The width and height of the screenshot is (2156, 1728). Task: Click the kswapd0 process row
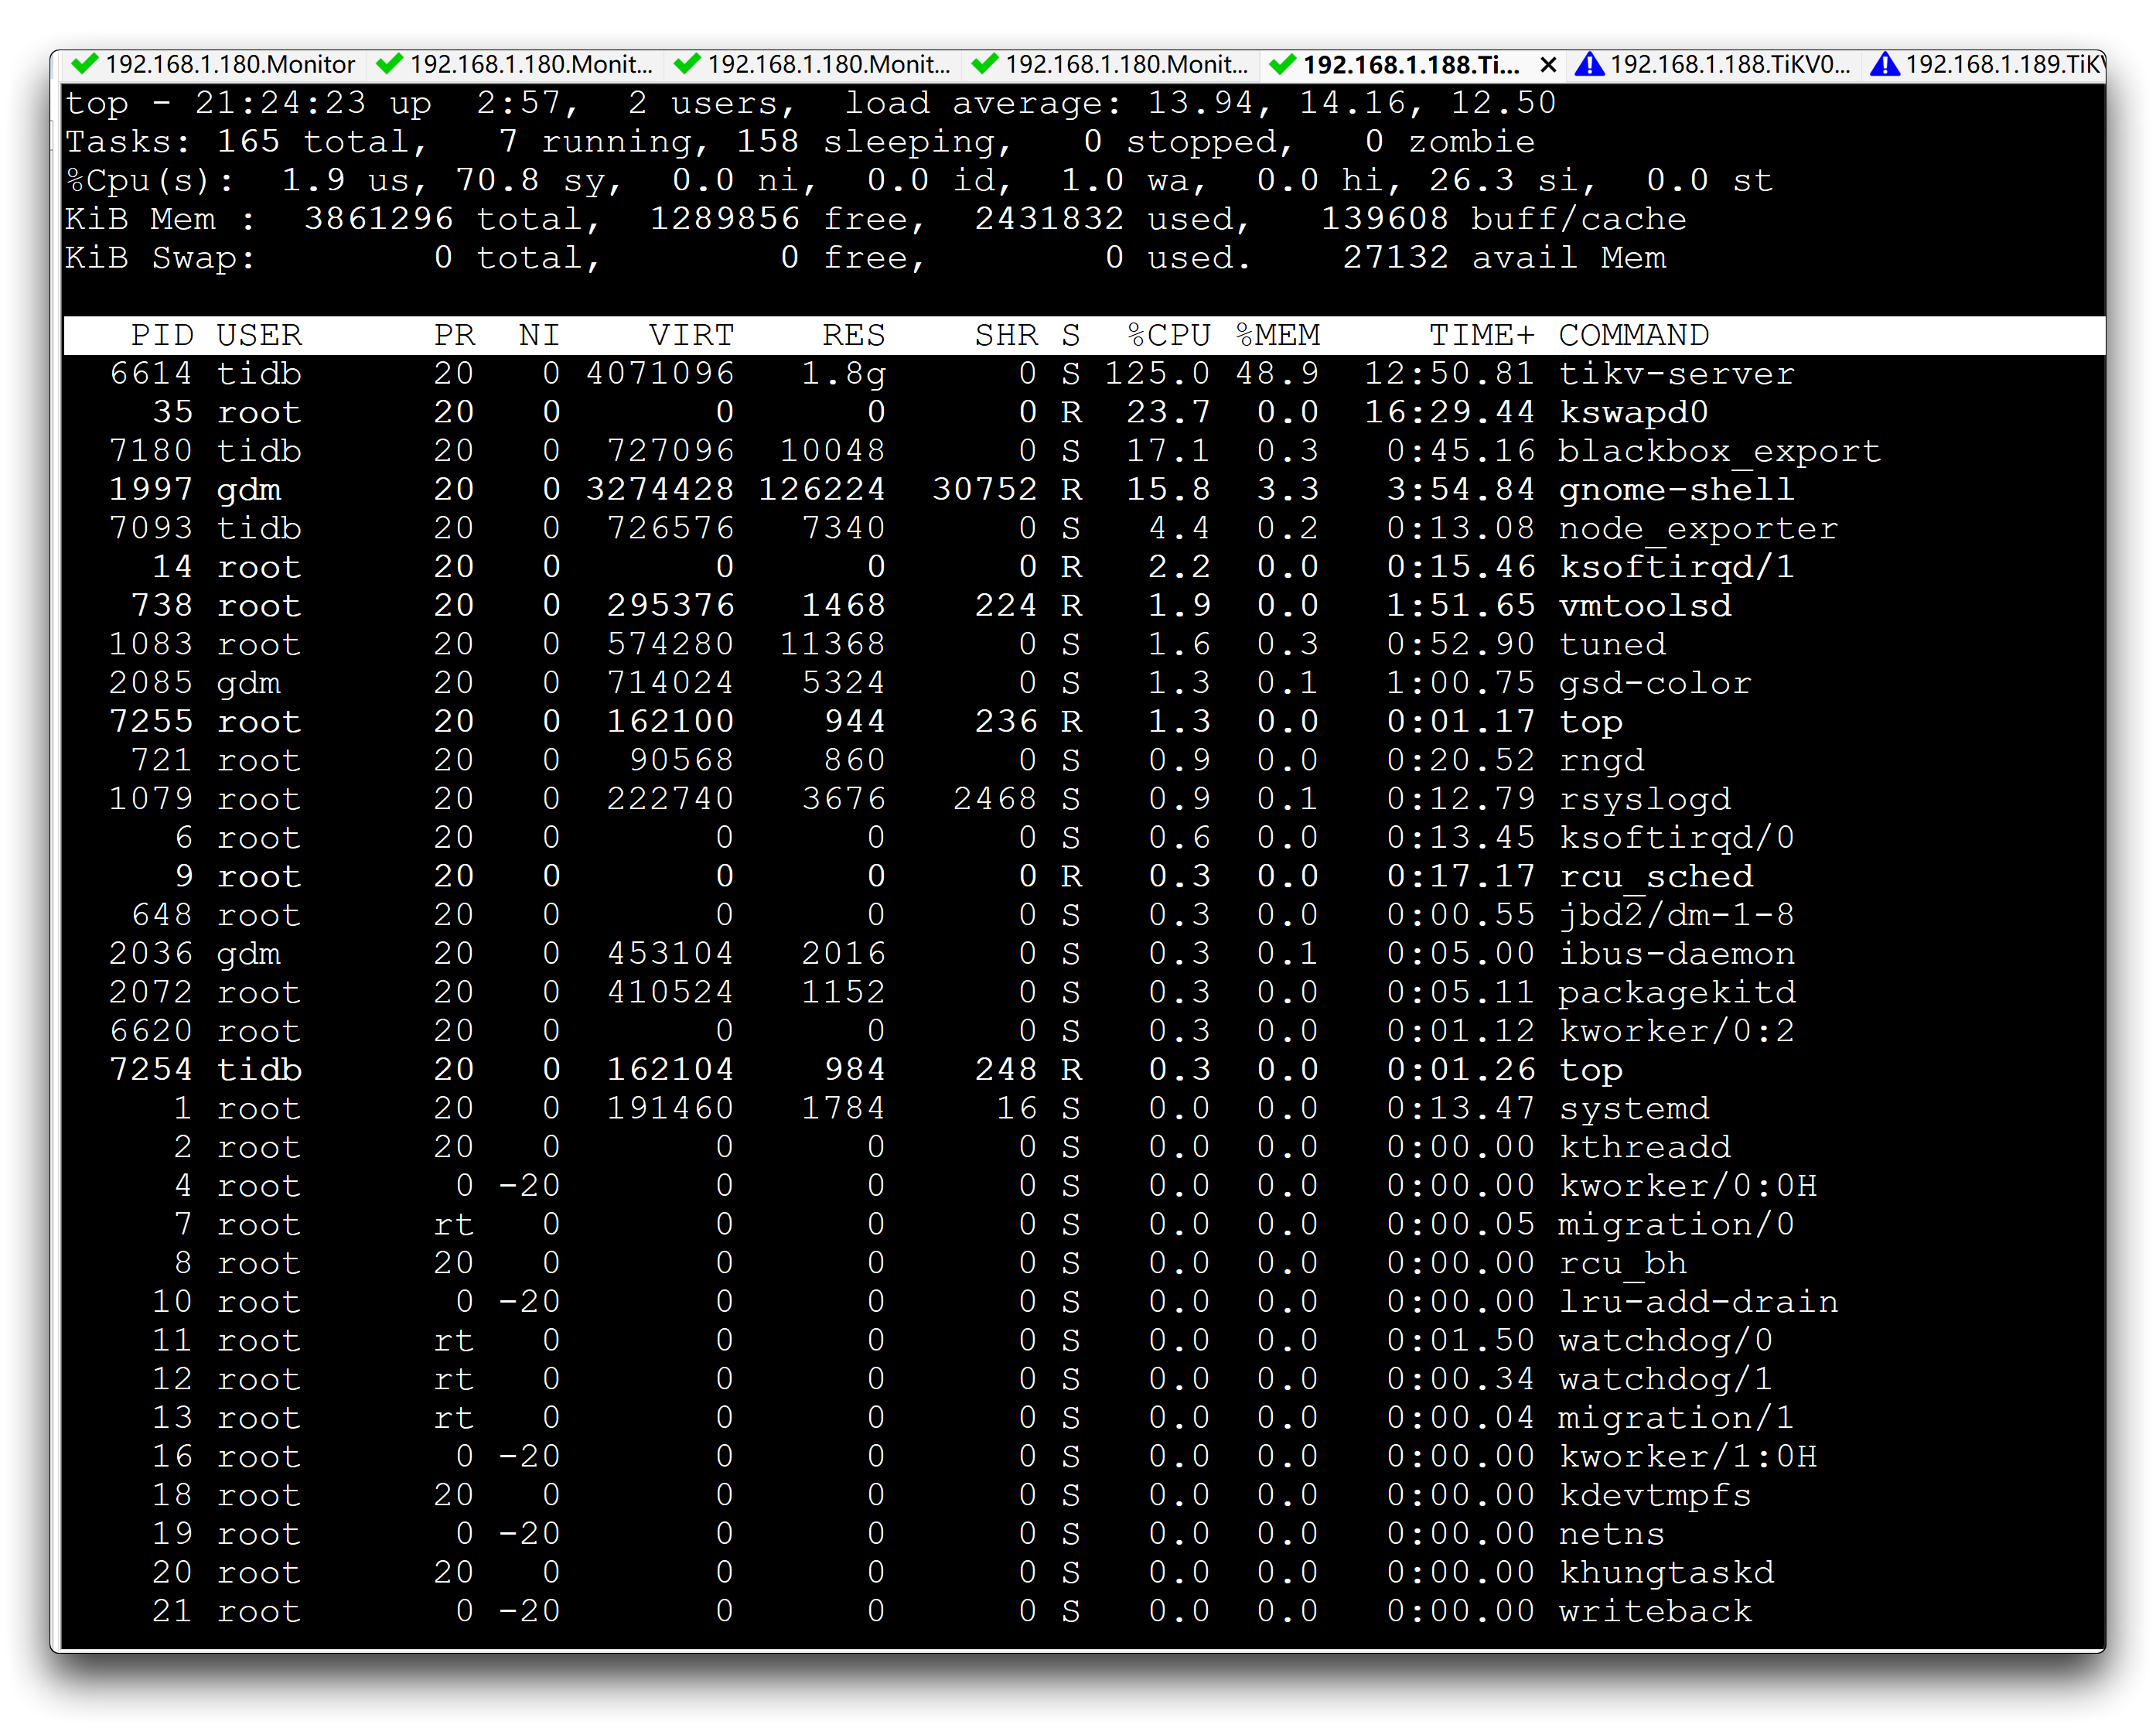coord(1633,412)
